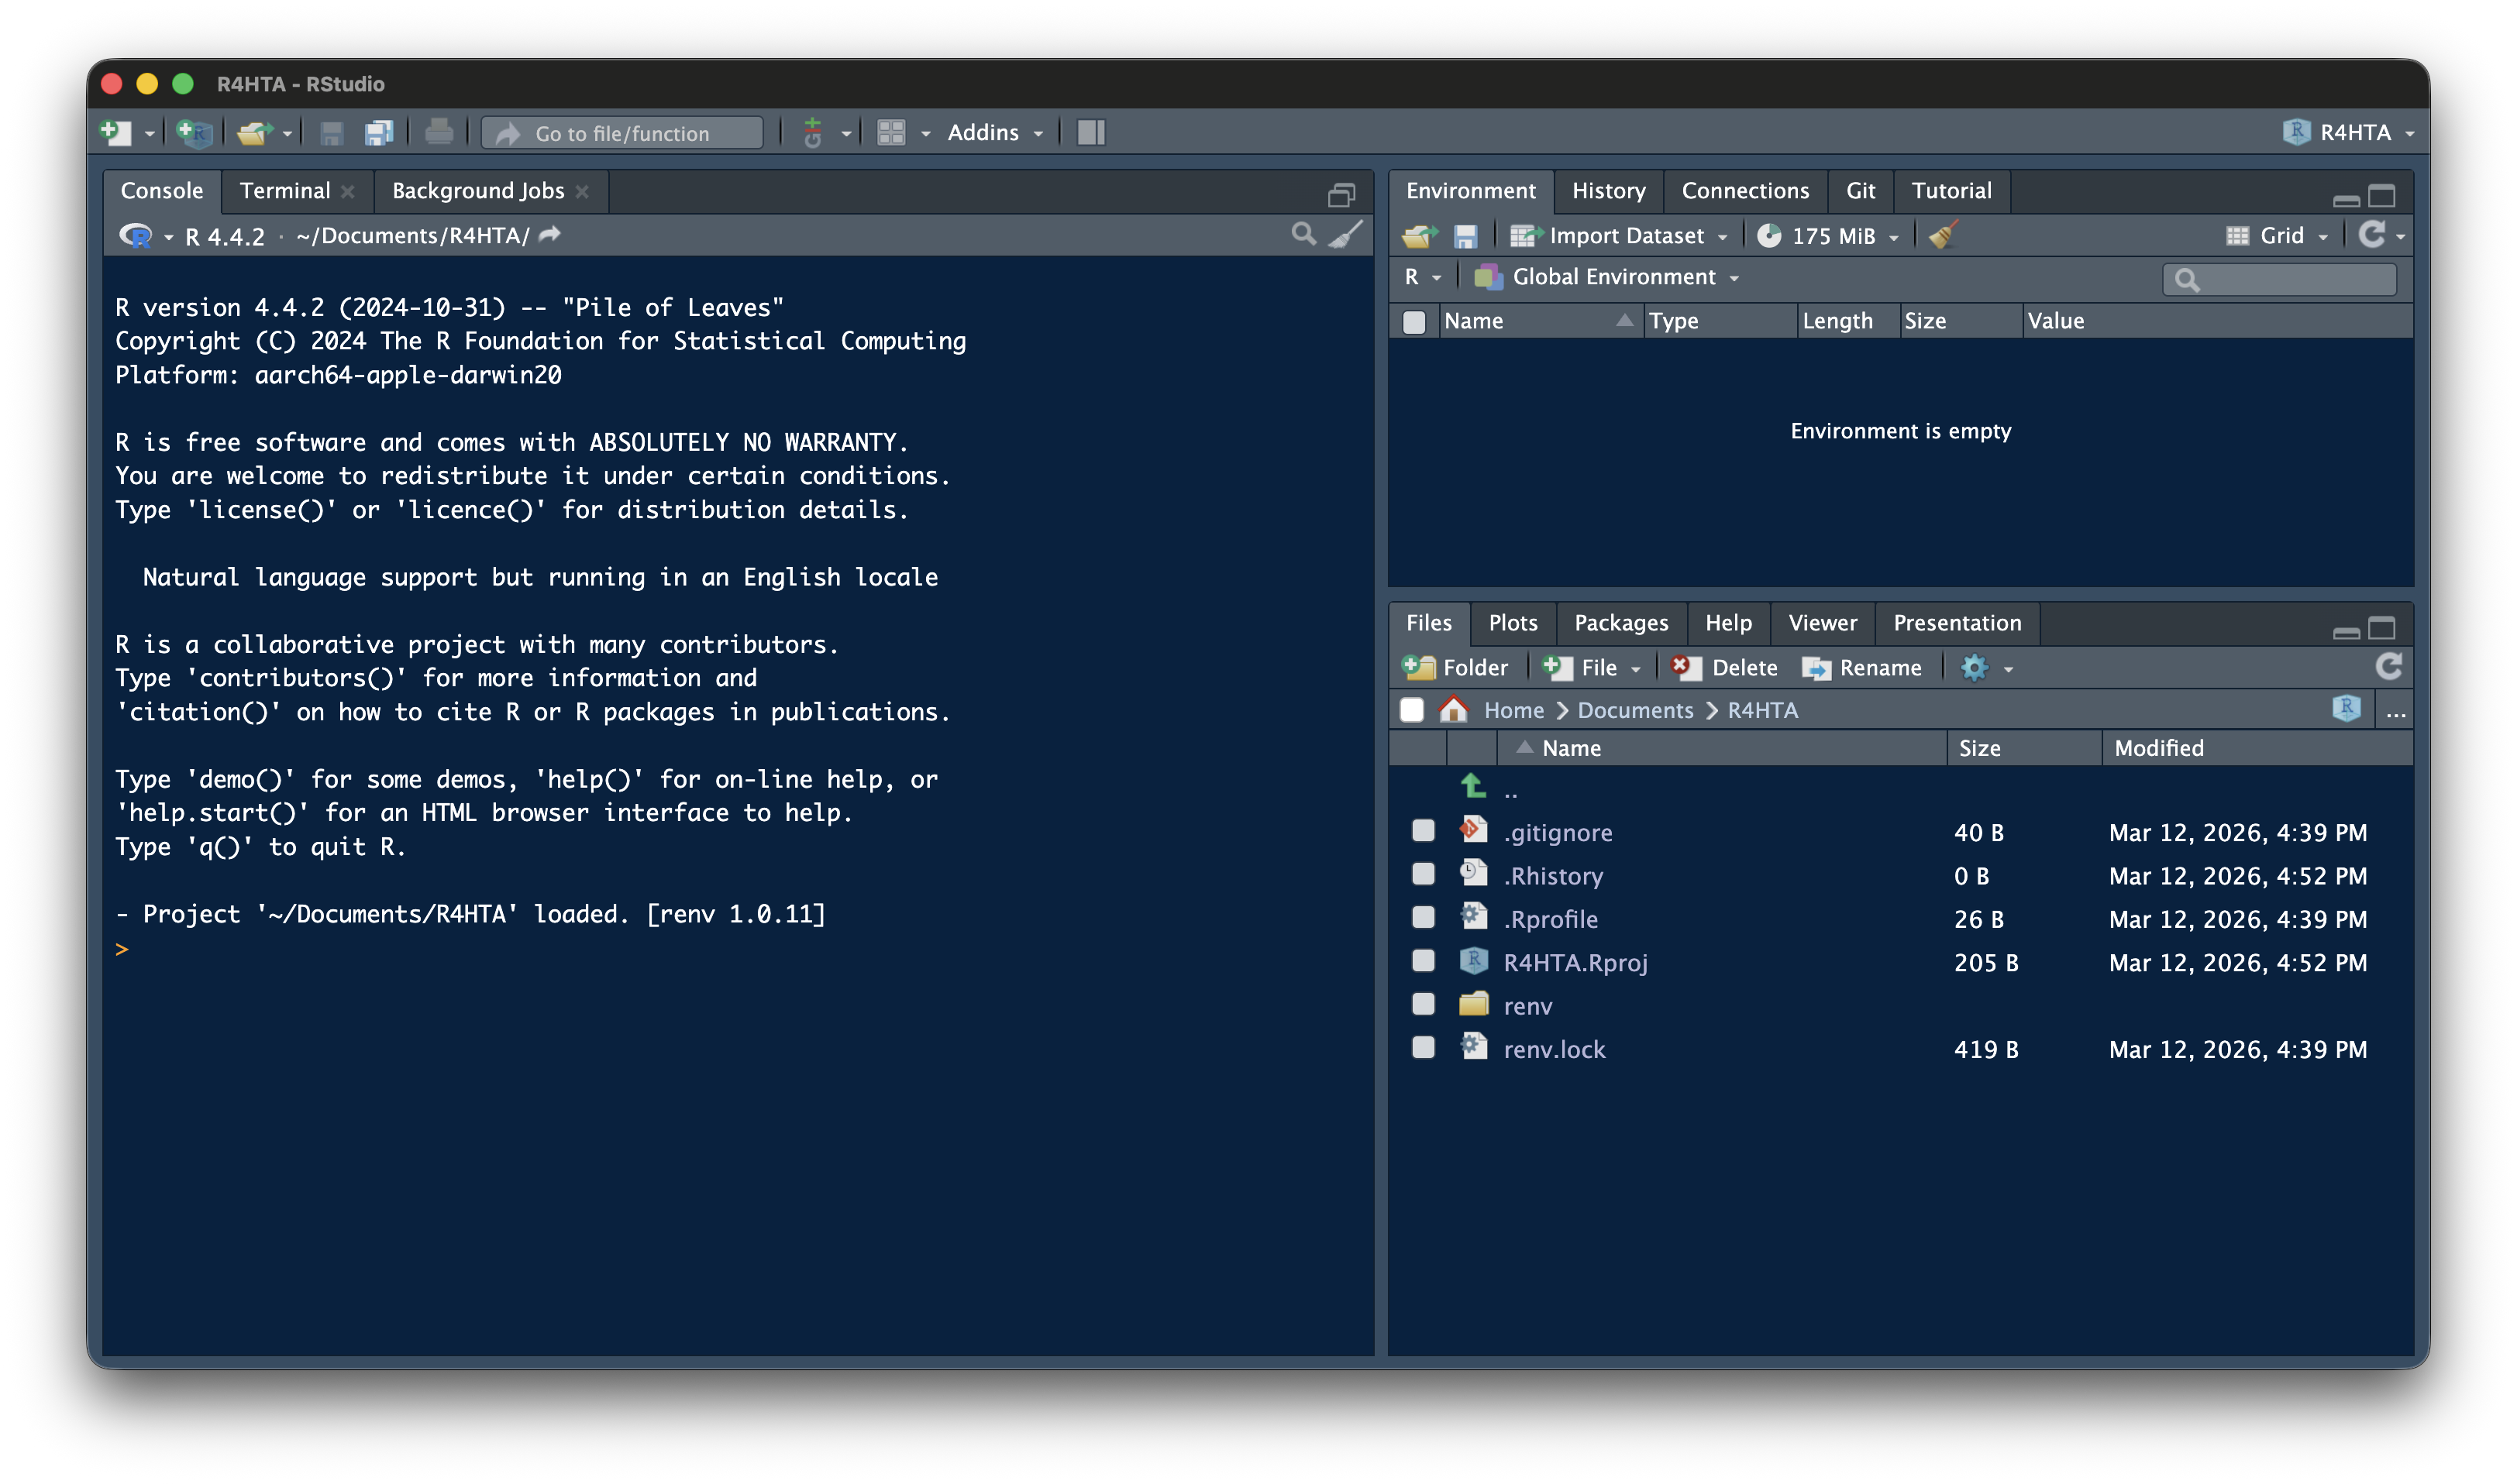Check the box next to .gitignore
The height and width of the screenshot is (1484, 2517).
click(1423, 832)
